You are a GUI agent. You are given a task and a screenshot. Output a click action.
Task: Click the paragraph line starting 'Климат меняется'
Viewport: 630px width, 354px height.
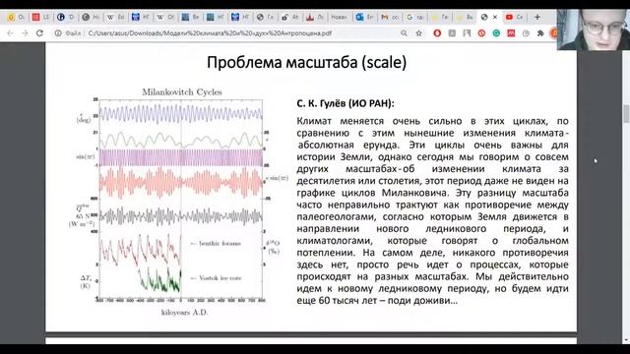433,121
